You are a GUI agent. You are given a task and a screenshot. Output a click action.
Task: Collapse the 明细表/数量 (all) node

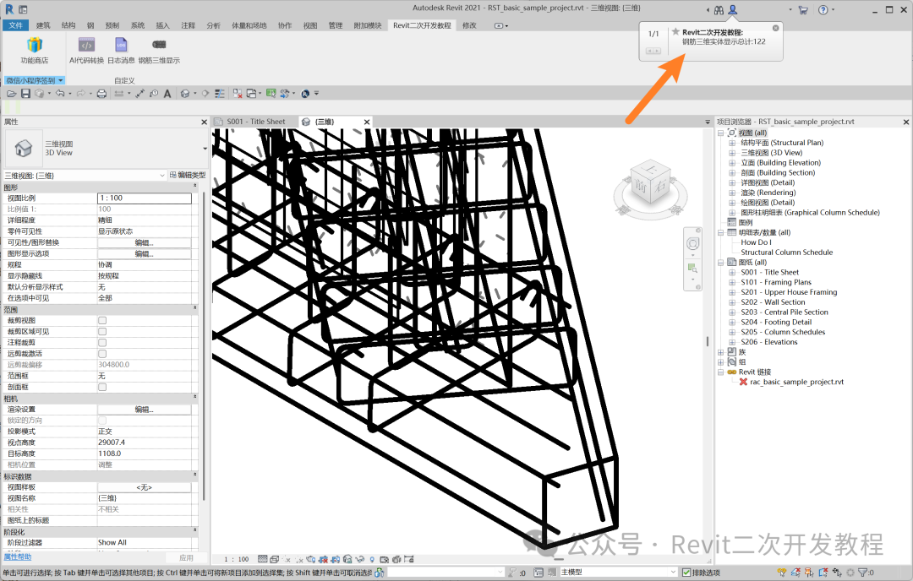click(721, 232)
